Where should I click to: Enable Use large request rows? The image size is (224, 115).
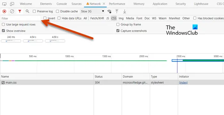[x=3, y=25]
